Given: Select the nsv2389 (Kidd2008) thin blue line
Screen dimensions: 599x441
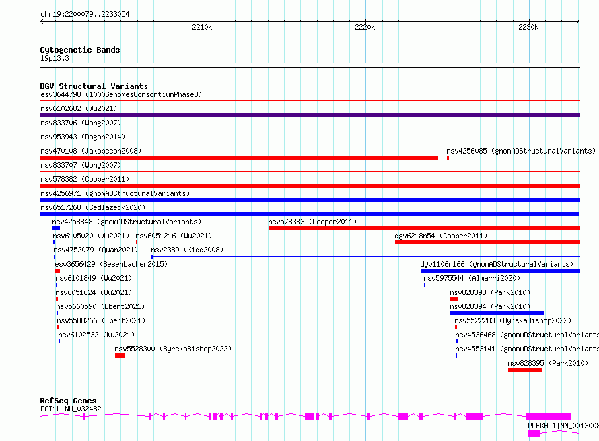Looking at the screenshot, I should pos(365,256).
